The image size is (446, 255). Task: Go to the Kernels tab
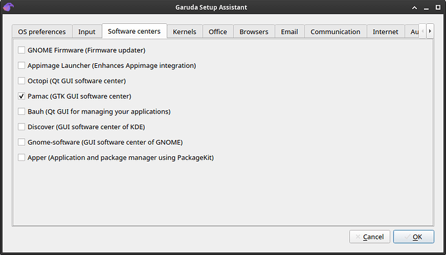pos(185,32)
